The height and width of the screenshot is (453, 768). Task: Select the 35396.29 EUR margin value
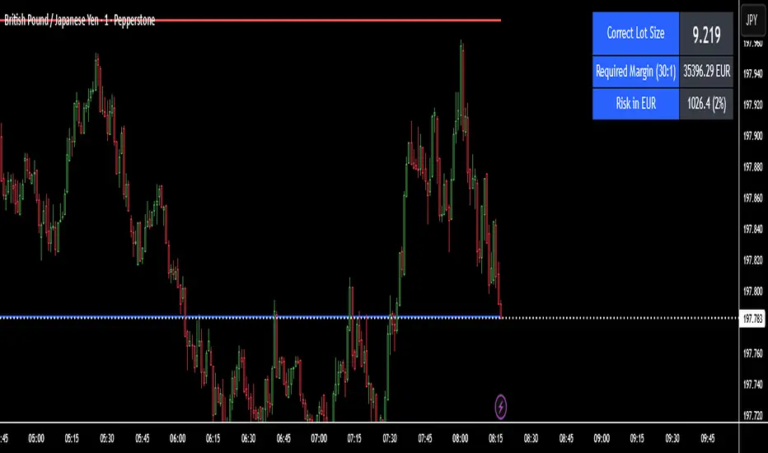coord(706,72)
